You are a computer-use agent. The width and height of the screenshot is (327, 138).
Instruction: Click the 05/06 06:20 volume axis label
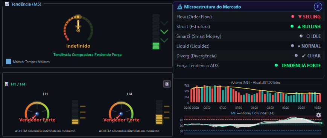(x=191, y=108)
